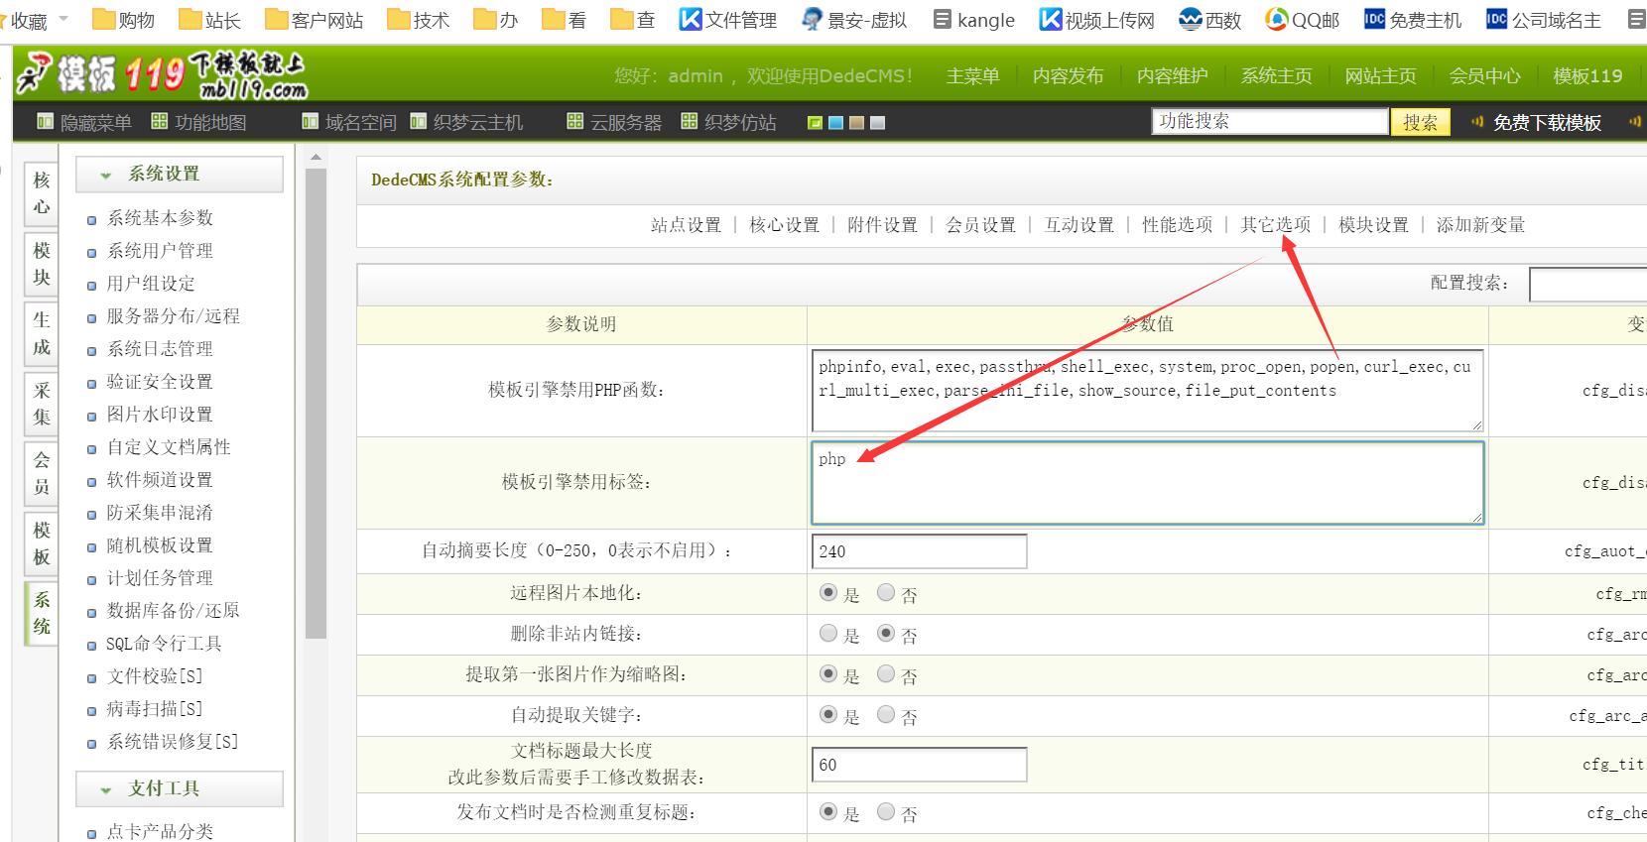Screen dimensions: 1647x842
Task: Open the QQ邮 bookmark icon
Action: point(1277,19)
